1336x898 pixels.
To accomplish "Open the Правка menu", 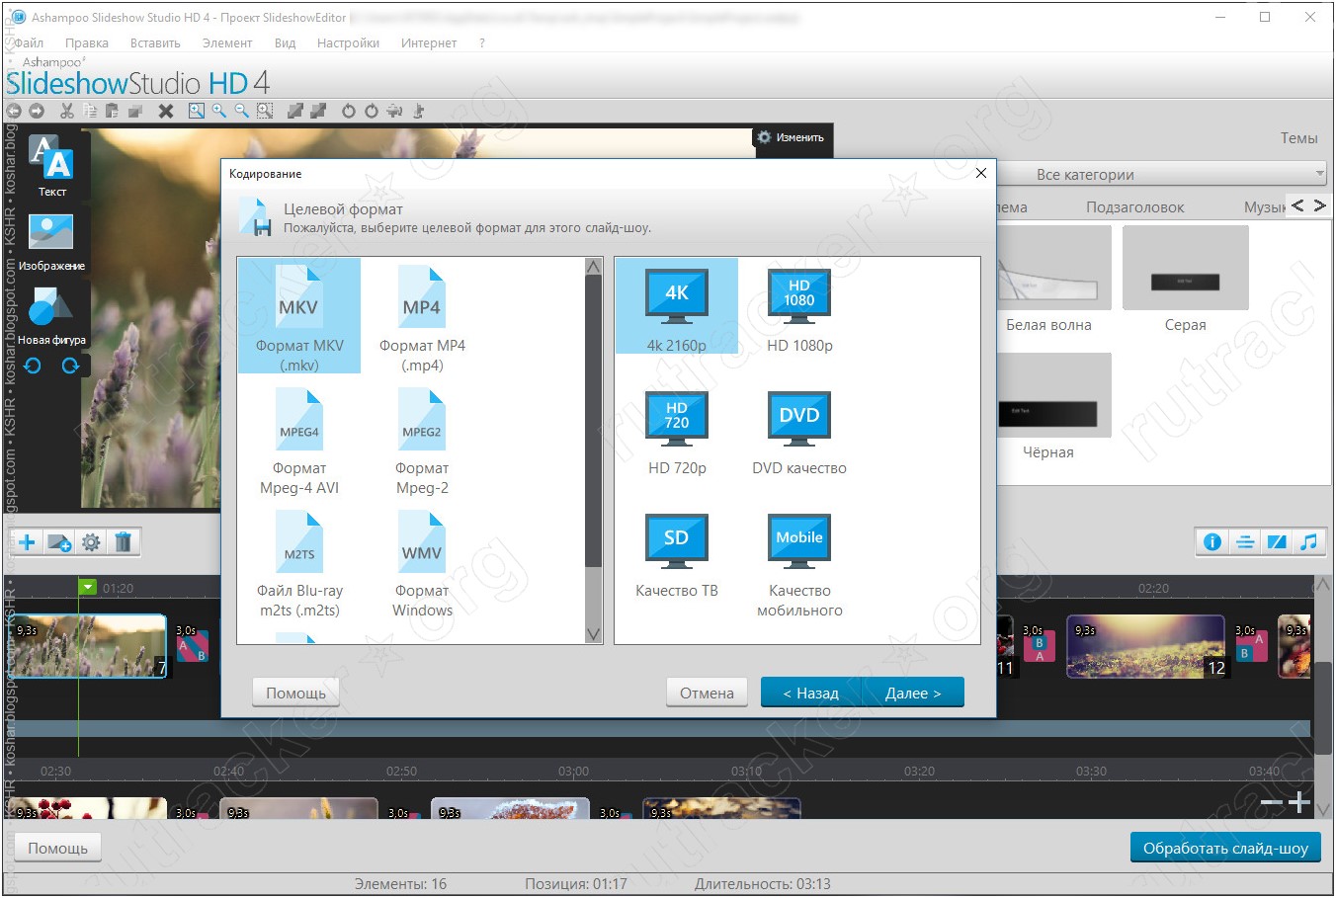I will [87, 42].
